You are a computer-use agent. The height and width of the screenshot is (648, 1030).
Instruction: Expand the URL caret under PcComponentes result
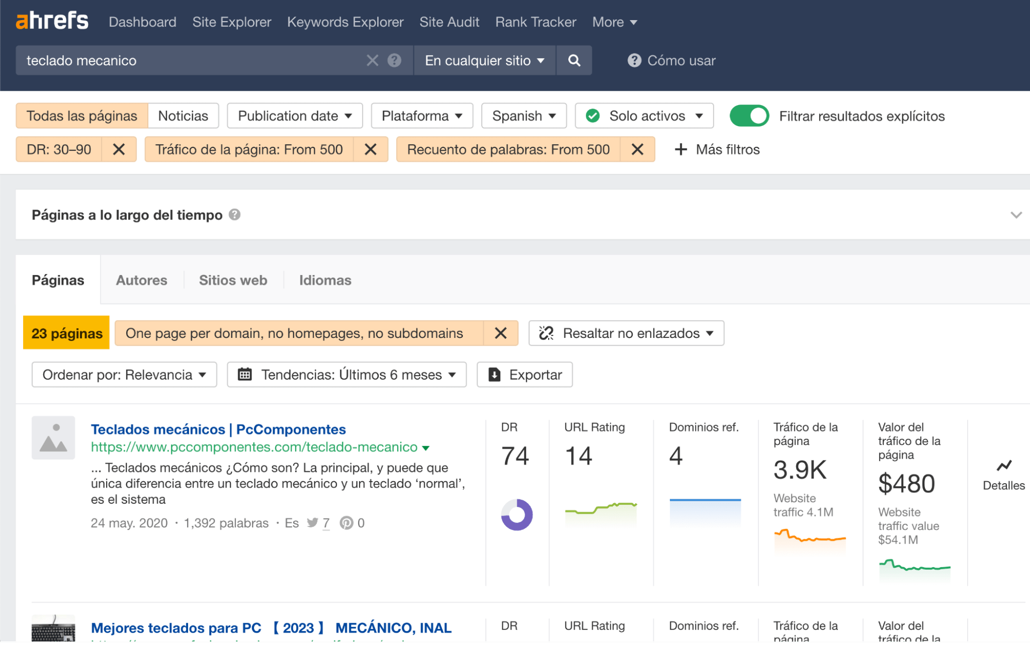[x=426, y=448]
